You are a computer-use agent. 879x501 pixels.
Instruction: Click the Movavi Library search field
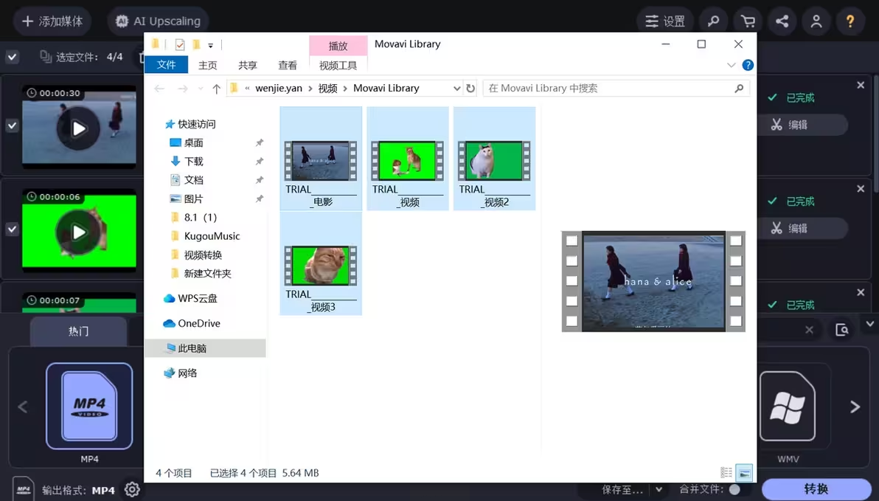[x=608, y=89]
